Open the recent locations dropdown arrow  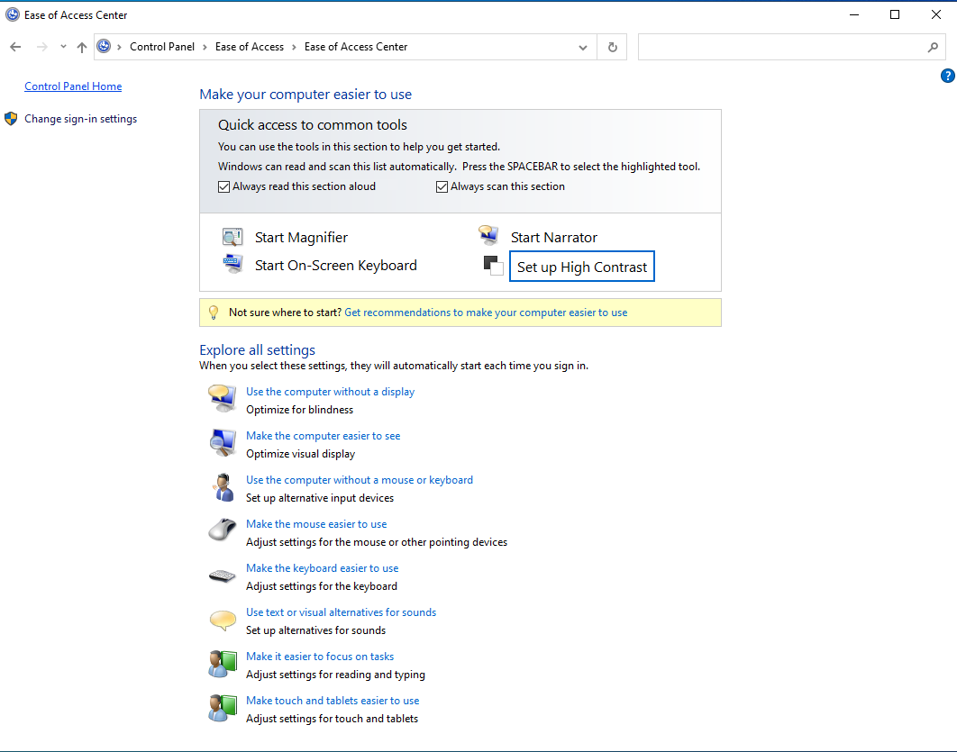(63, 47)
